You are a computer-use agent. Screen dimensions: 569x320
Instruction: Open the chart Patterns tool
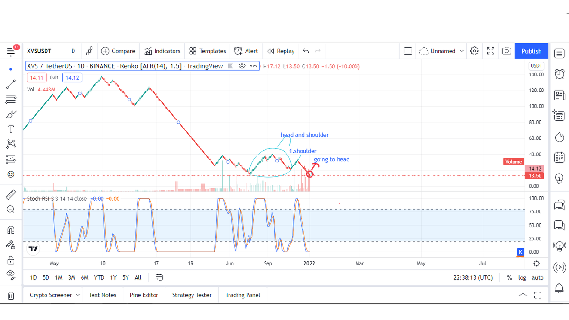pyautogui.click(x=10, y=144)
